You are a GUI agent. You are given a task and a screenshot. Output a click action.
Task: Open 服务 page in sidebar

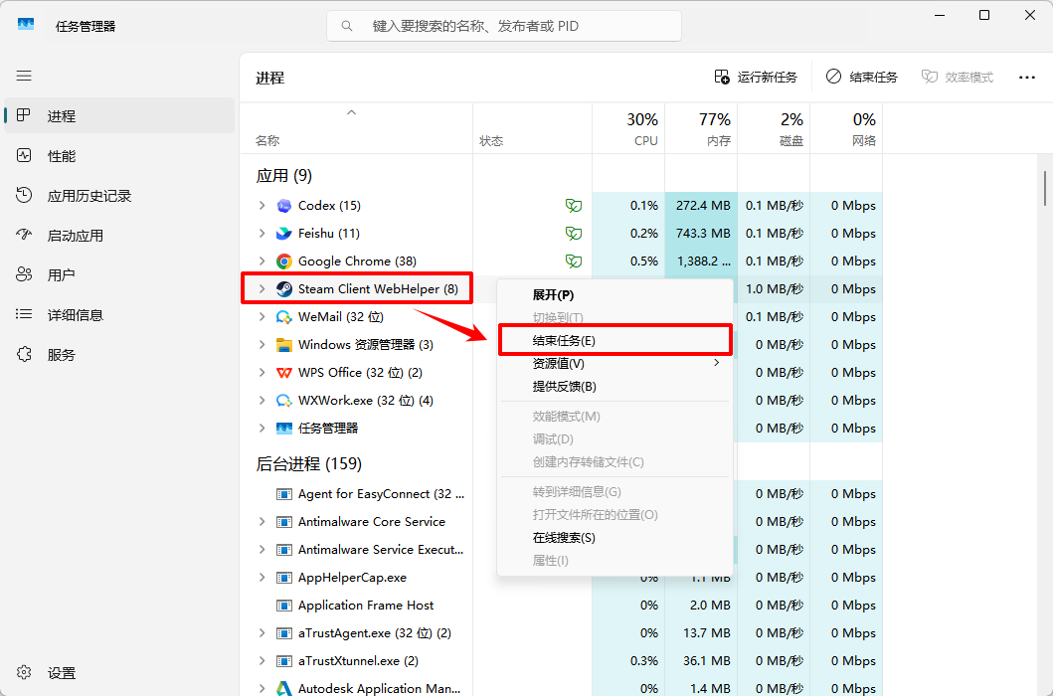click(x=119, y=355)
